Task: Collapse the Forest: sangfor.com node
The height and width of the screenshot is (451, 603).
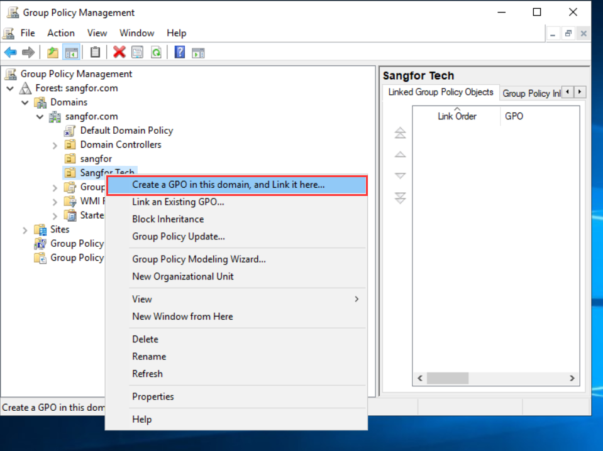Action: [11, 89]
